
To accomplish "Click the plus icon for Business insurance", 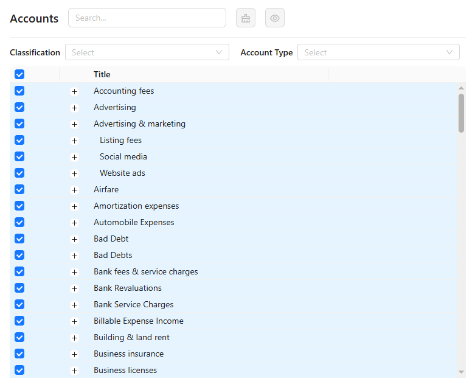I will coord(74,354).
